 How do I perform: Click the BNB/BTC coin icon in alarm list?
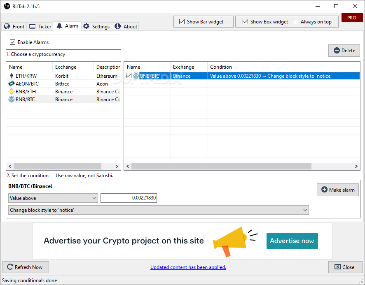(x=136, y=76)
